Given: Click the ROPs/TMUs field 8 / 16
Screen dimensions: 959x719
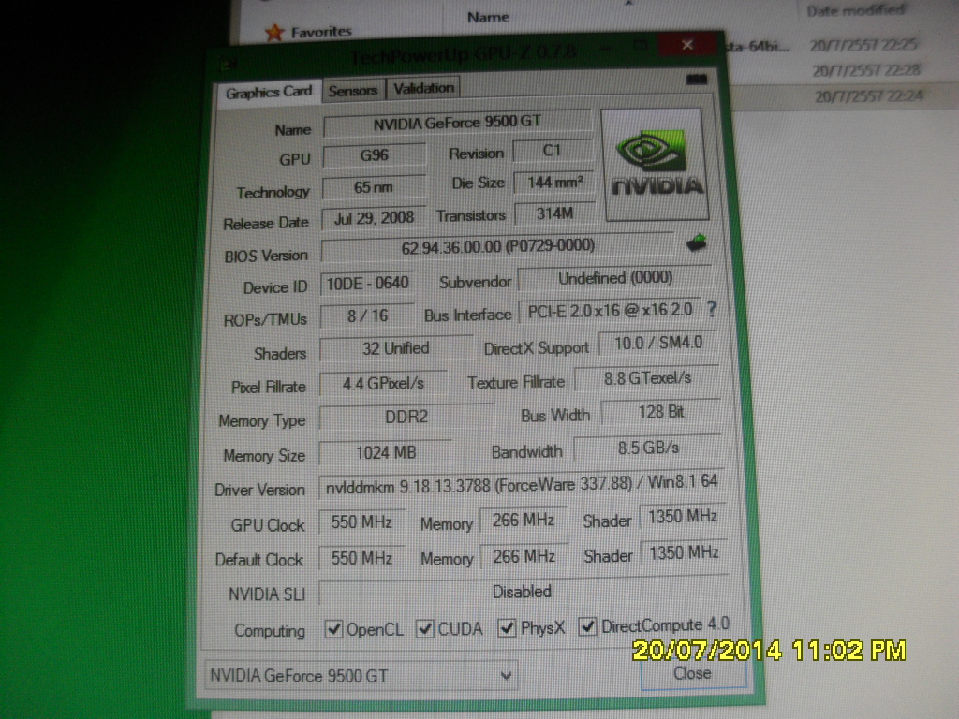Looking at the screenshot, I should click(367, 315).
